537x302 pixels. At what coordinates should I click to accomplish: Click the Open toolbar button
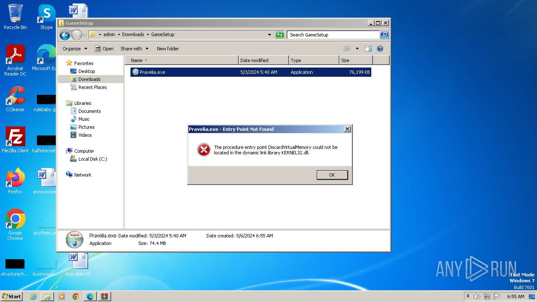click(x=104, y=49)
